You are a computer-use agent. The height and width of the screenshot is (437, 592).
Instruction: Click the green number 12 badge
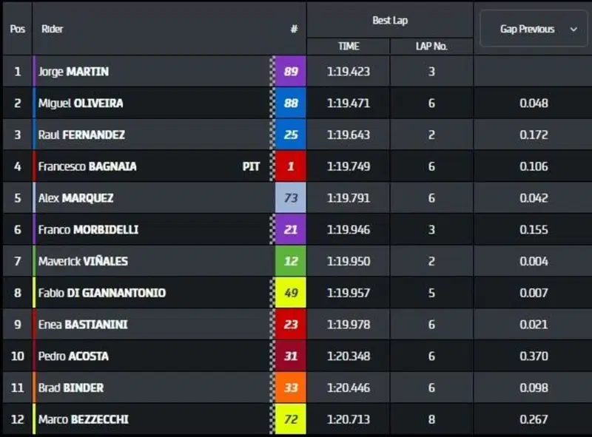[x=291, y=261]
